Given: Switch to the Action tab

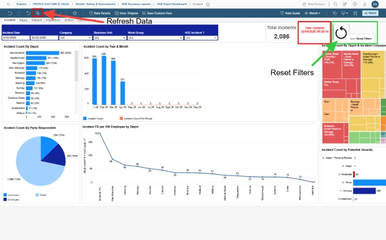Looking at the screenshot, I should coord(69,20).
